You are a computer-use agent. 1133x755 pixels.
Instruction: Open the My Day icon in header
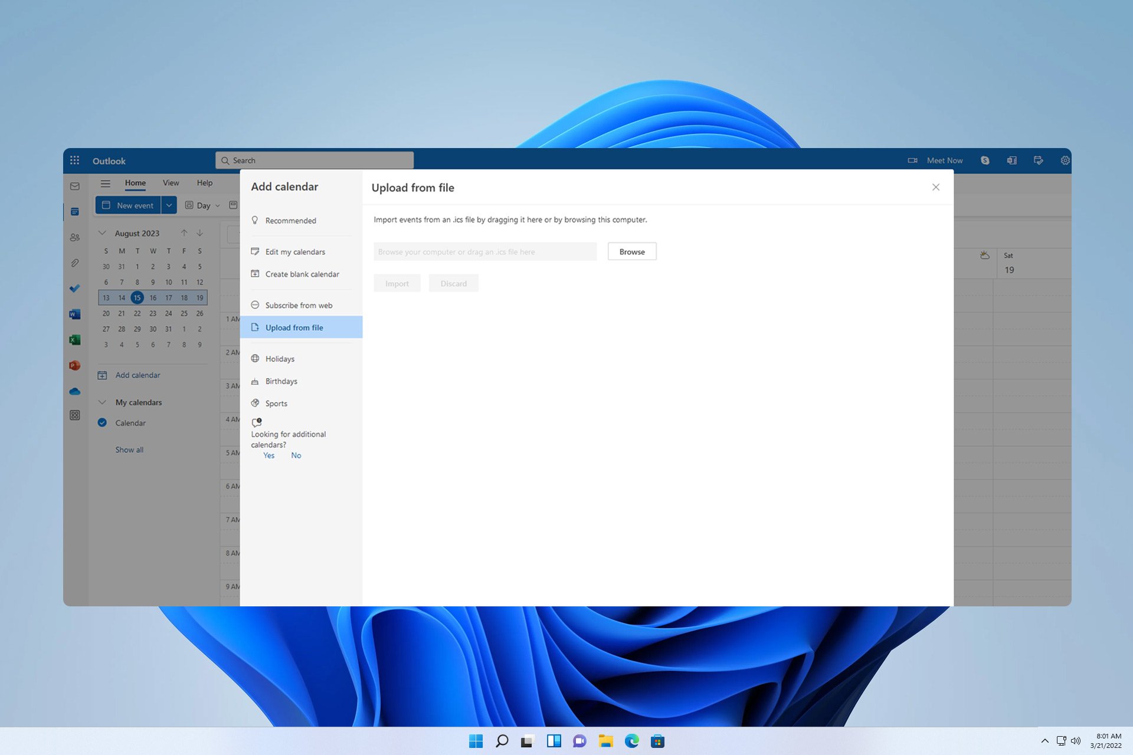pos(1039,160)
